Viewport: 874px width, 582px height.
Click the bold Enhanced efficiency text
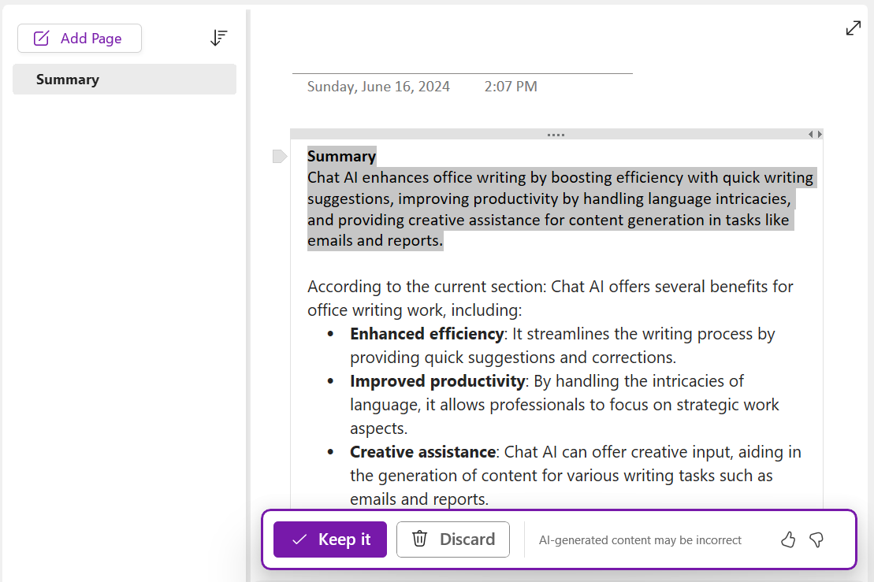tap(427, 333)
